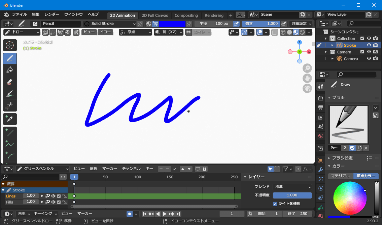Open the 原点 stroke placement dropdown

pos(135,32)
